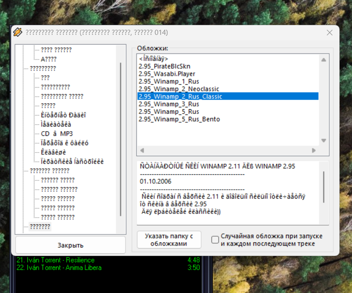
Task: Open the A???? tree item
Action: click(48, 59)
